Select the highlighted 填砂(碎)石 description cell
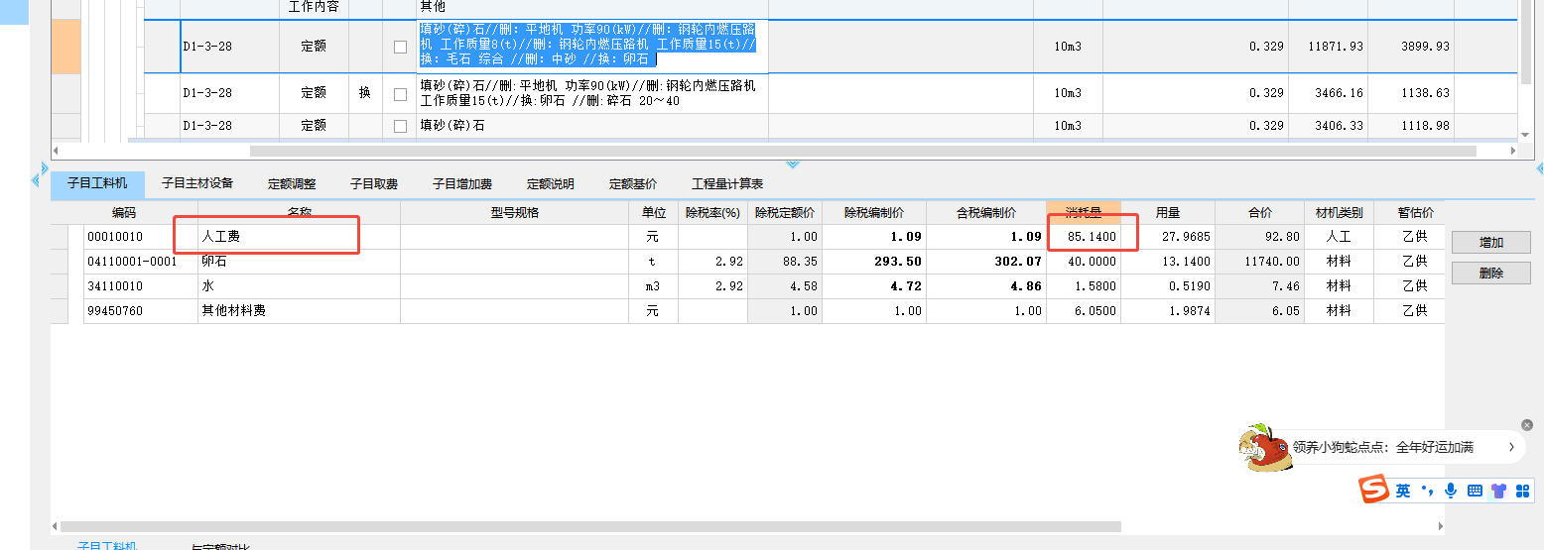This screenshot has height=550, width=1544. 591,46
